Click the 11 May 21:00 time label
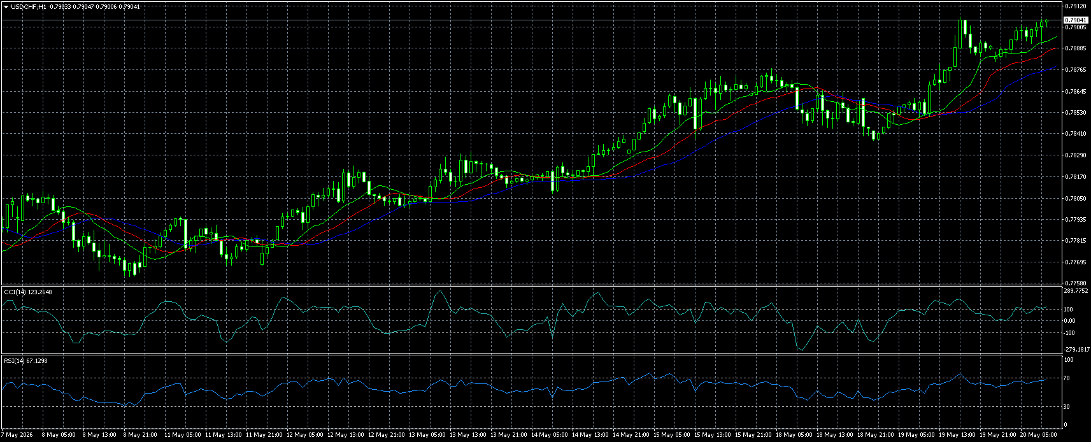 coord(264,435)
